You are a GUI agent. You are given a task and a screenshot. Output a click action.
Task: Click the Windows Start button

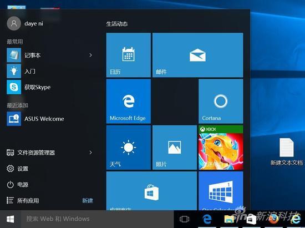(11, 219)
